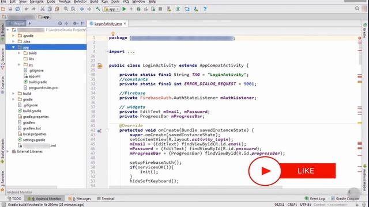Unfold the collapsed import statements
The image size is (369, 207).
pos(107,52)
